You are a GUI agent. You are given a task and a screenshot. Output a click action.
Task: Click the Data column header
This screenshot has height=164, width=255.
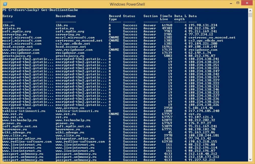[x=193, y=16]
